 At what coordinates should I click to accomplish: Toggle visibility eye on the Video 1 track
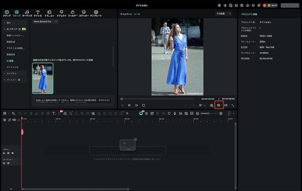tap(13, 153)
